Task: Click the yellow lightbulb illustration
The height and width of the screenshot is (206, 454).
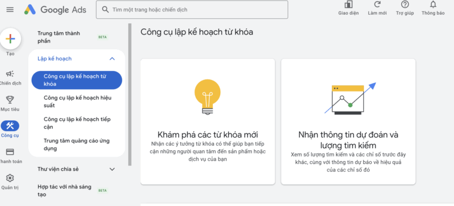Action: (x=207, y=97)
